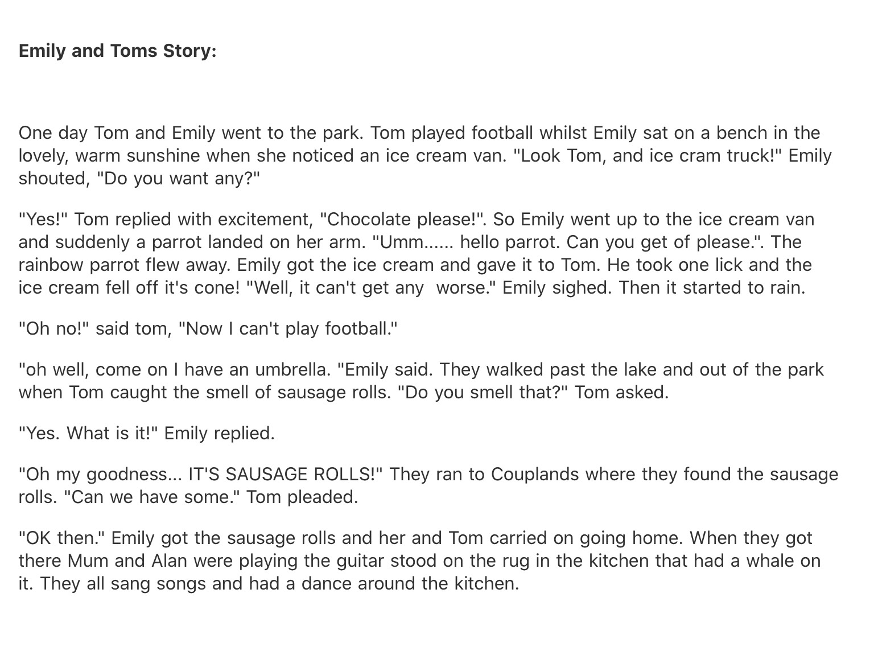Place cursor on the word 'umbrella'

coord(292,370)
